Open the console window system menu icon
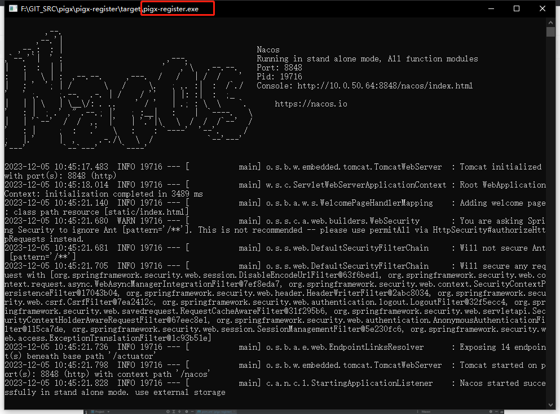Image resolution: width=560 pixels, height=414 pixels. 13,8
